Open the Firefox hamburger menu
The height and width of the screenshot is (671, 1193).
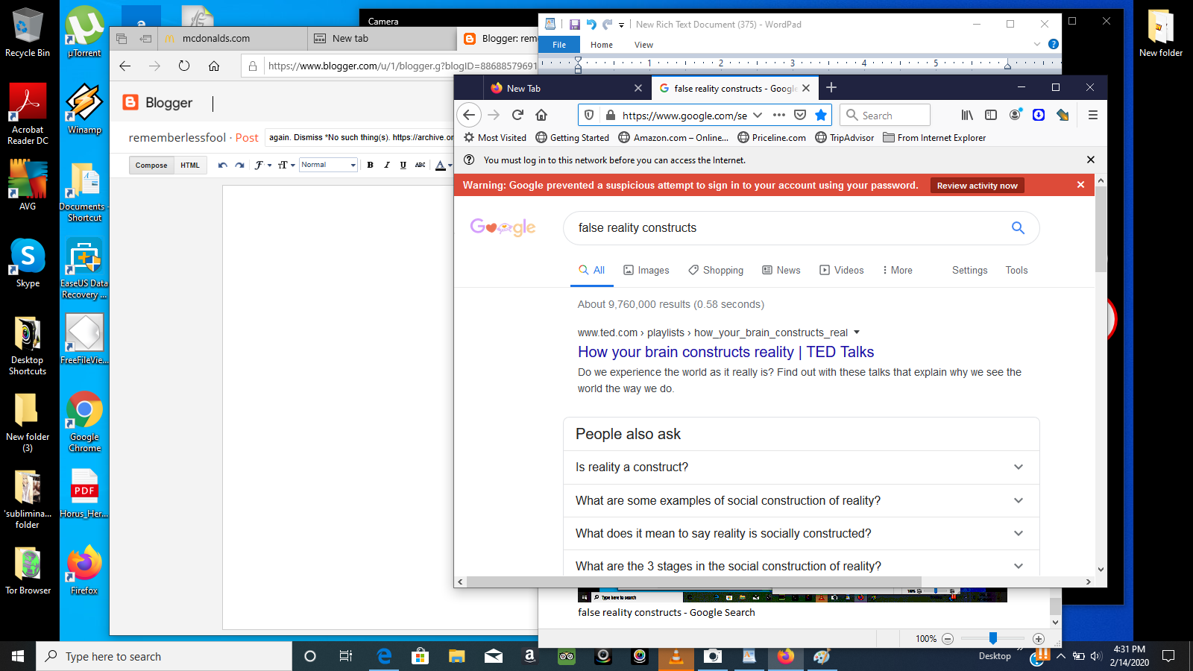coord(1093,115)
